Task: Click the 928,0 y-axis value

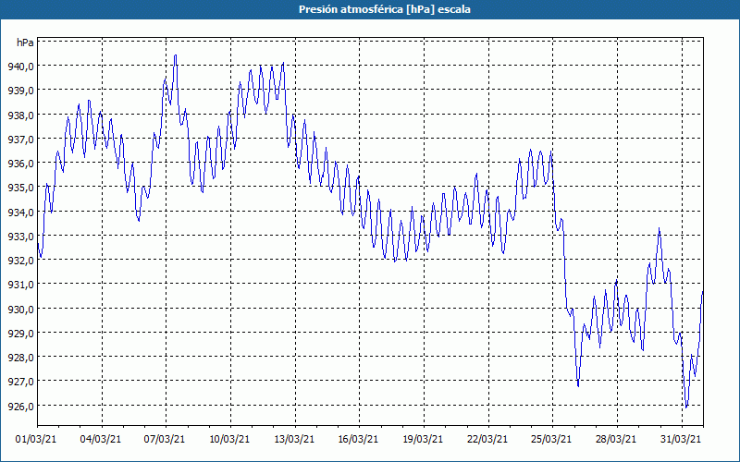Action: click(20, 358)
